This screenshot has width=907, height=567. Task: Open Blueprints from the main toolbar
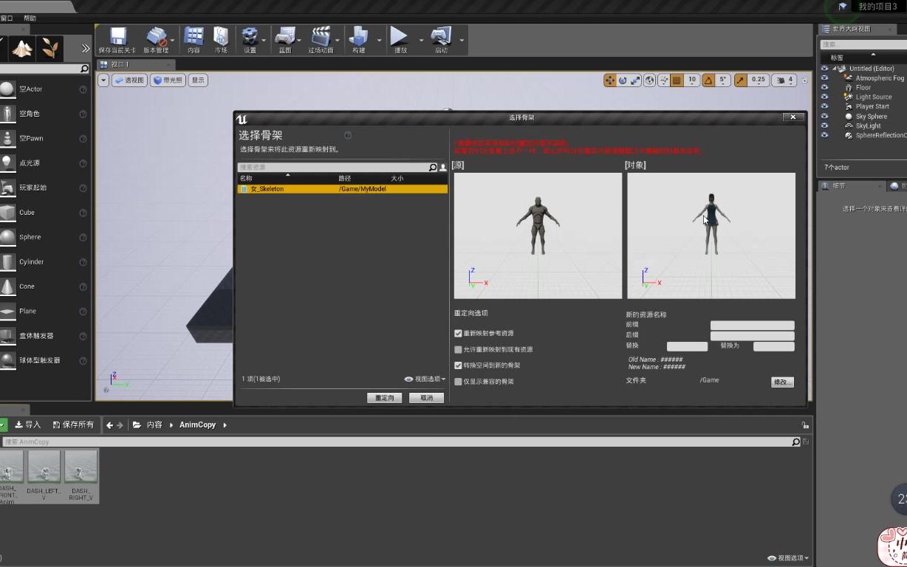(284, 40)
